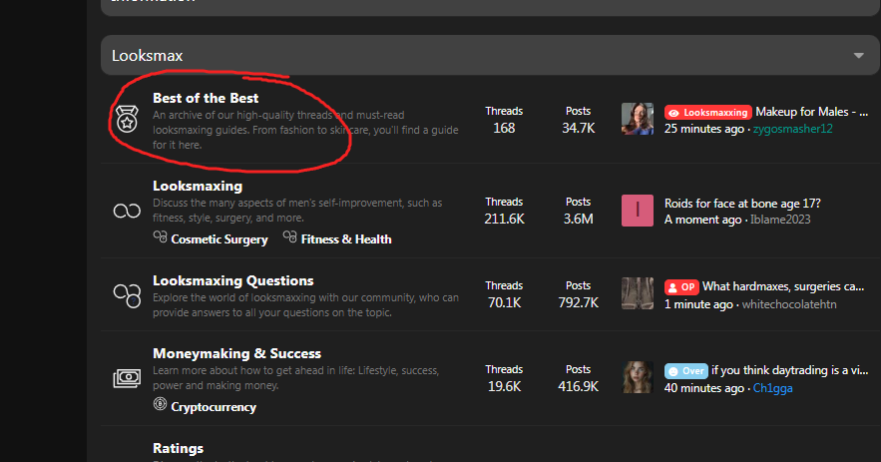Open the Ratings forum
The height and width of the screenshot is (462, 881).
pos(178,448)
